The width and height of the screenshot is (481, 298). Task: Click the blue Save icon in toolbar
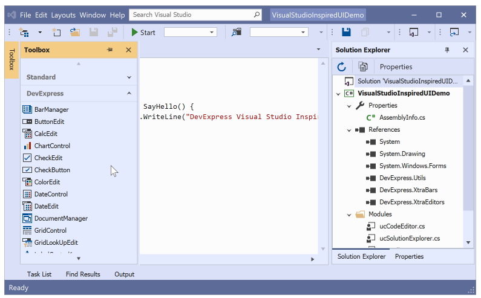click(346, 33)
